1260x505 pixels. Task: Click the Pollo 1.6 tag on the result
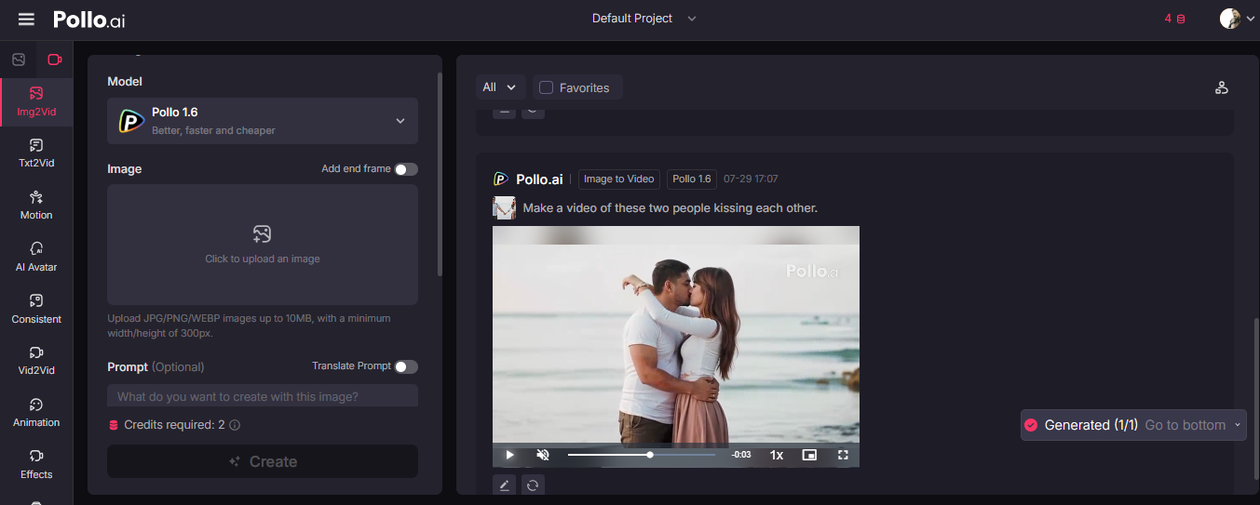(692, 179)
